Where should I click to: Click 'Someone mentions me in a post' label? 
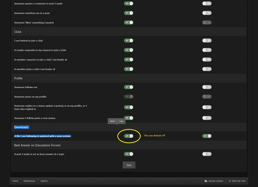tap(32, 13)
